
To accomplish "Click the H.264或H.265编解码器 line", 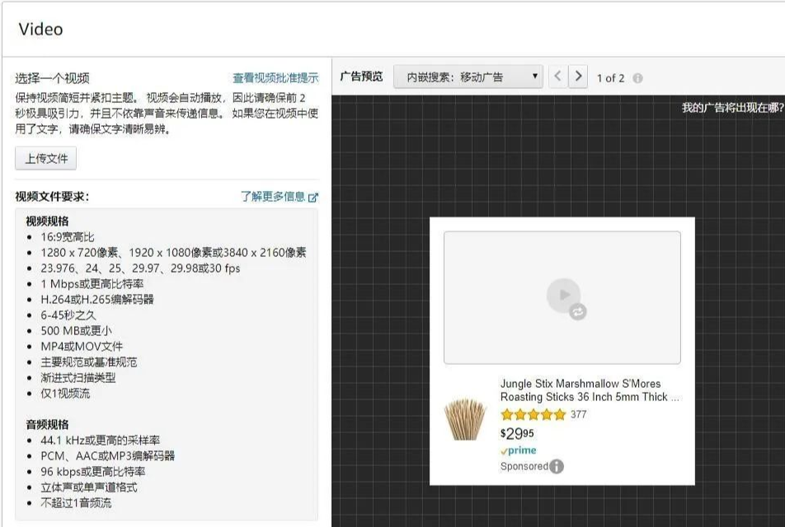I will pos(97,300).
